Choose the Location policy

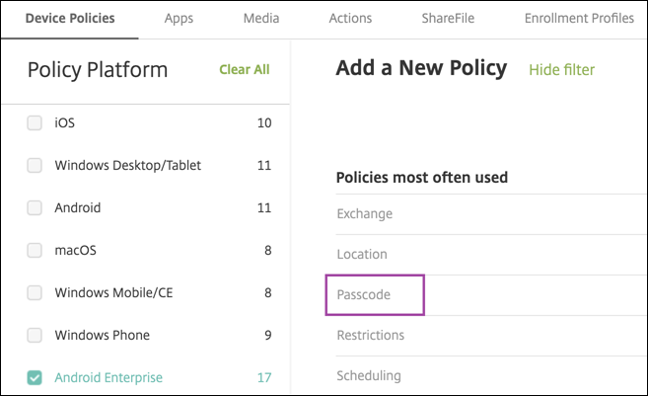pyautogui.click(x=363, y=255)
